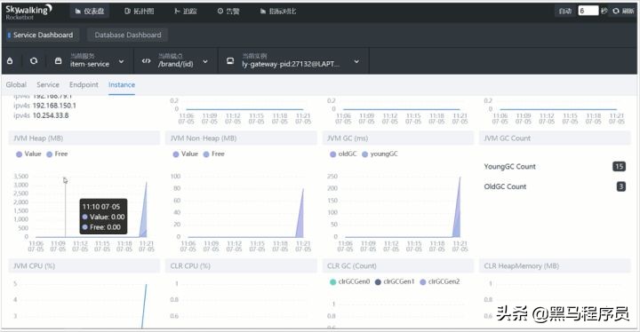Switch to the Endpoint tab
640x332 pixels.
pyautogui.click(x=84, y=85)
